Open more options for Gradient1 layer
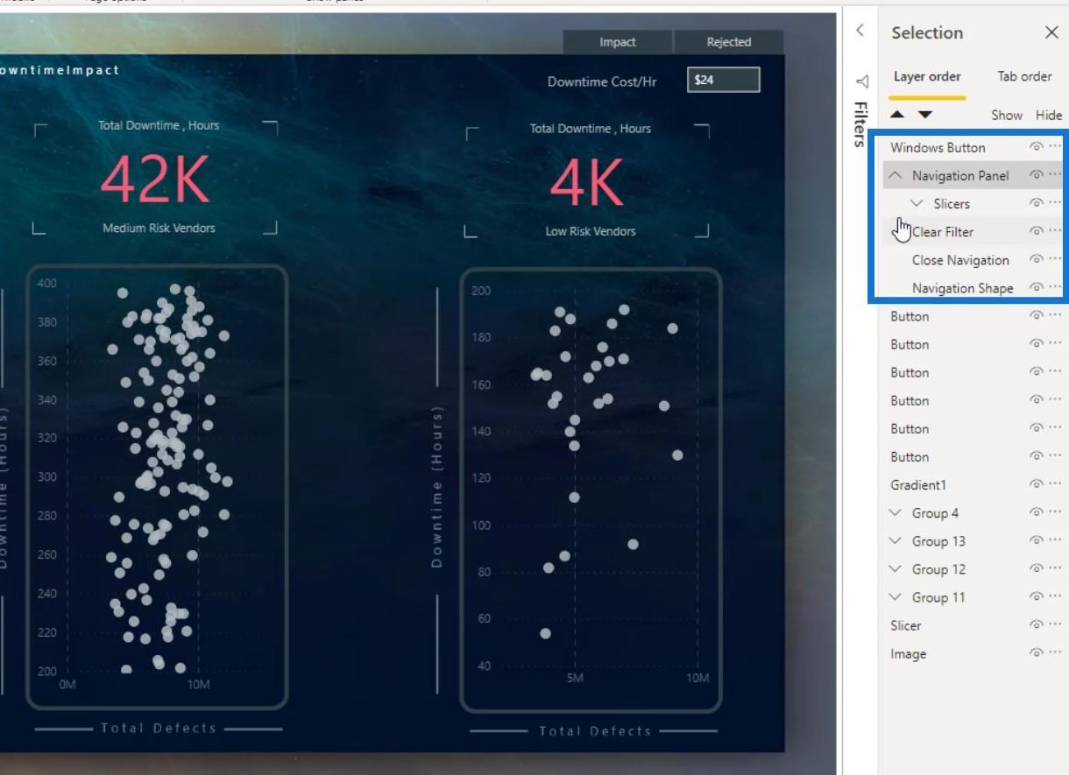The width and height of the screenshot is (1069, 775). (1055, 484)
